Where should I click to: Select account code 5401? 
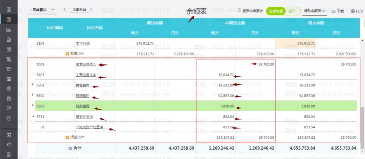pos(40,75)
